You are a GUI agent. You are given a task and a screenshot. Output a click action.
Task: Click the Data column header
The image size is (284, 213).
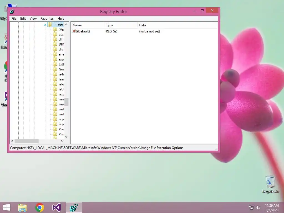[x=177, y=25]
